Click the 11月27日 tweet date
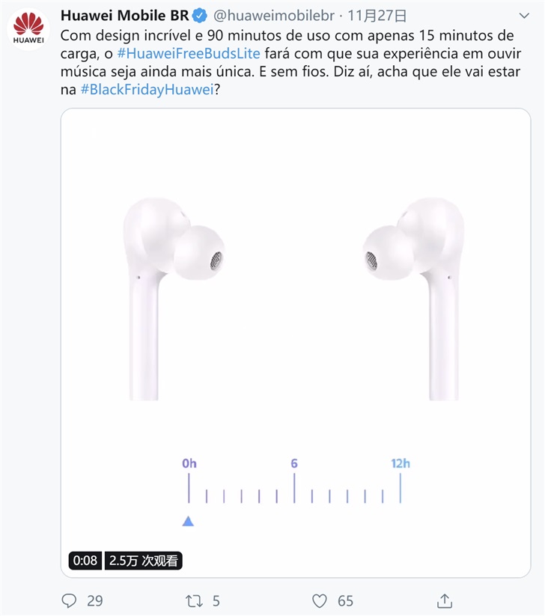The width and height of the screenshot is (545, 616). [377, 16]
